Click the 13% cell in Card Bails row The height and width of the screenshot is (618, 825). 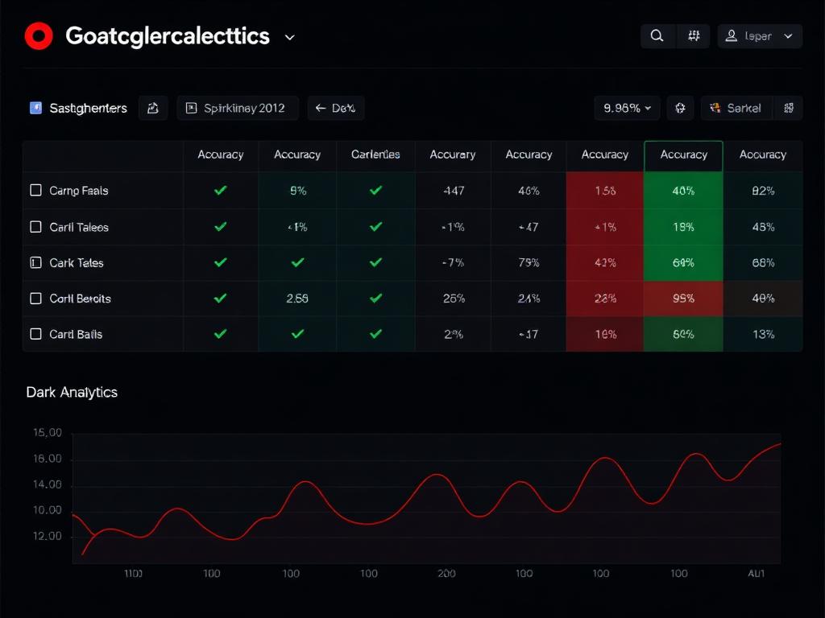point(763,334)
